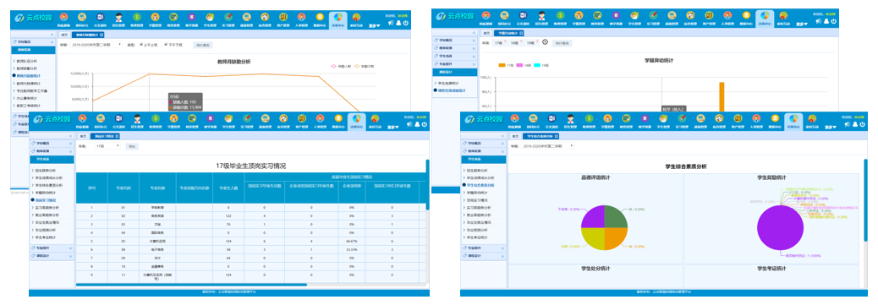Open user profile icon in teacher absence window
Viewport: 878px width, 305px height.
pos(398,22)
